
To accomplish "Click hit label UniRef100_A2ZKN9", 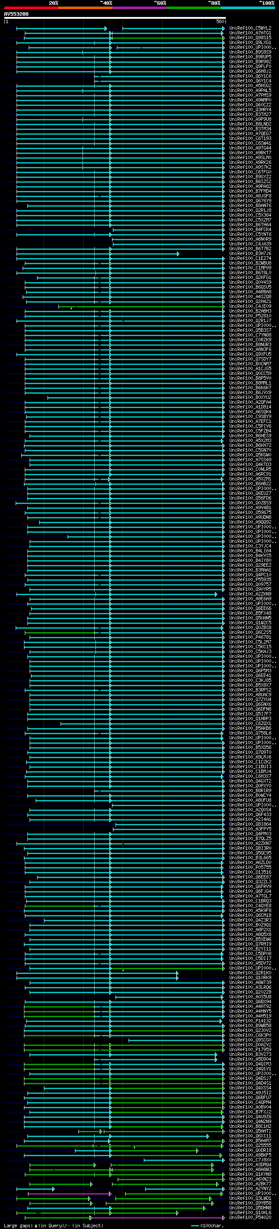I will pyautogui.click(x=250, y=593).
